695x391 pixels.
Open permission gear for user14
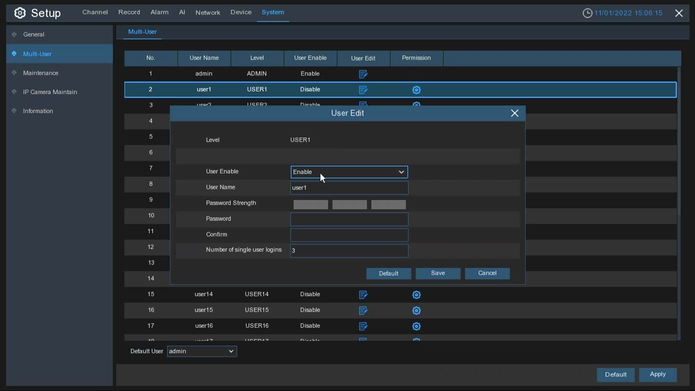pos(416,295)
